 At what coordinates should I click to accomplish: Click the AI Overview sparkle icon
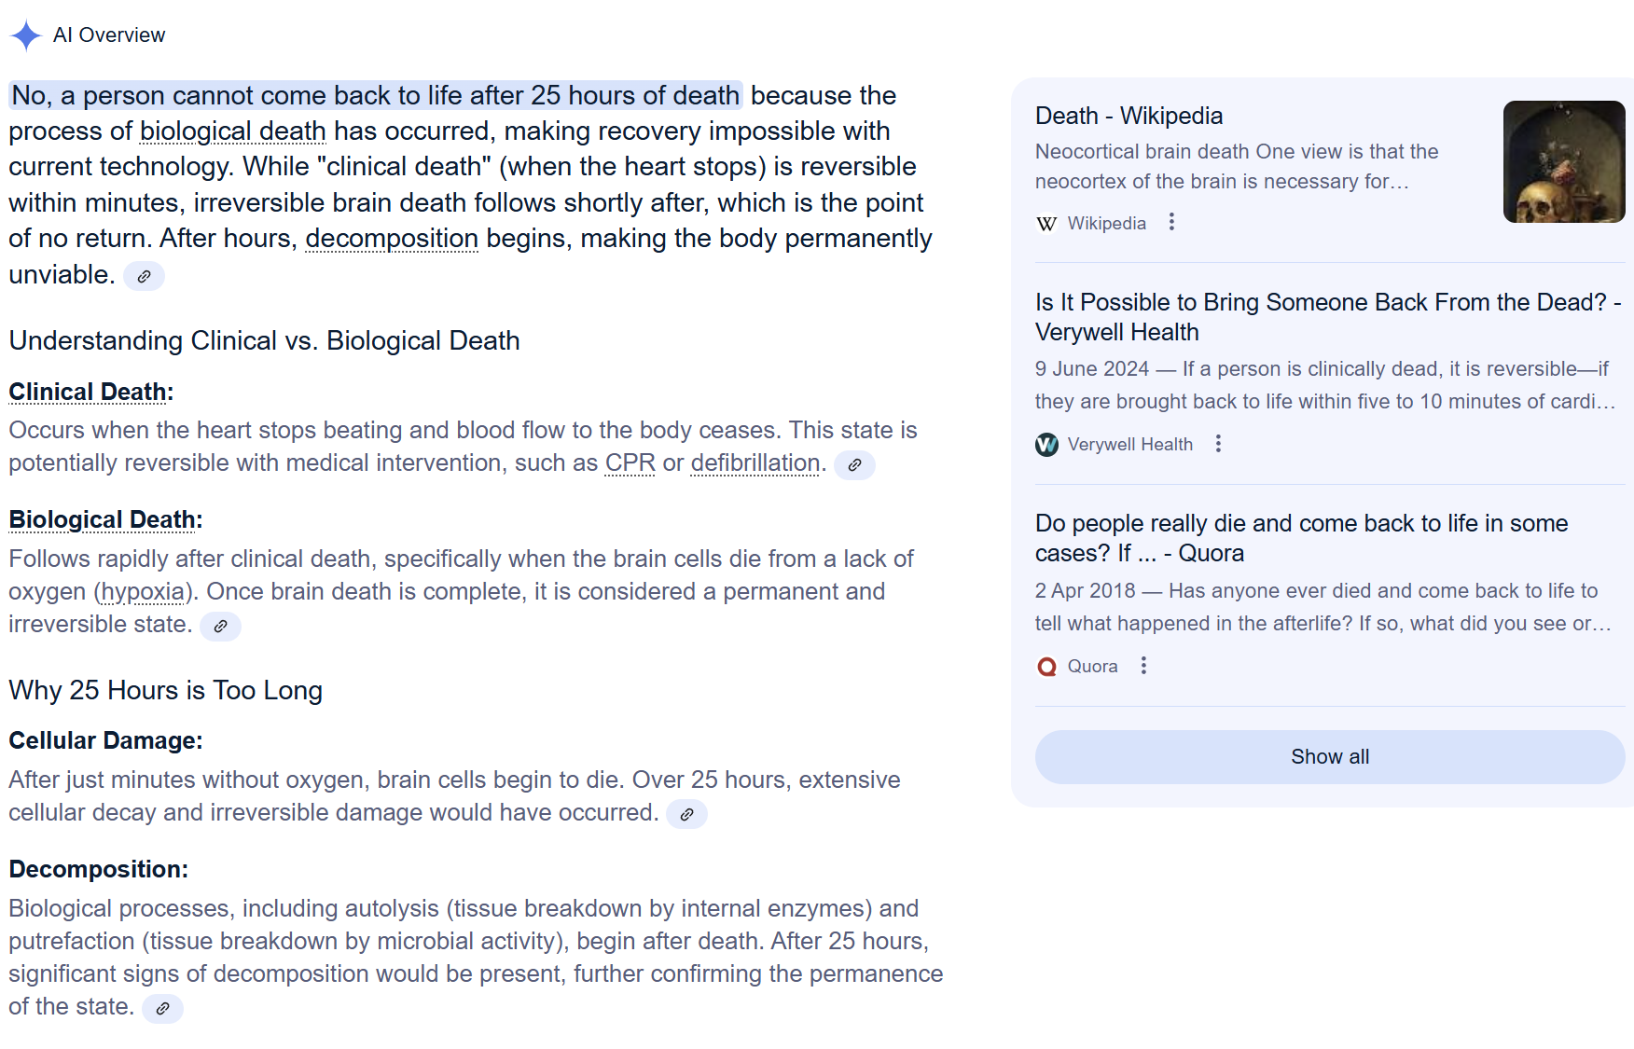26,35
